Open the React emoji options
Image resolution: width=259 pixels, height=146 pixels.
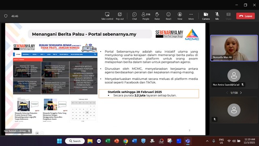point(168,16)
